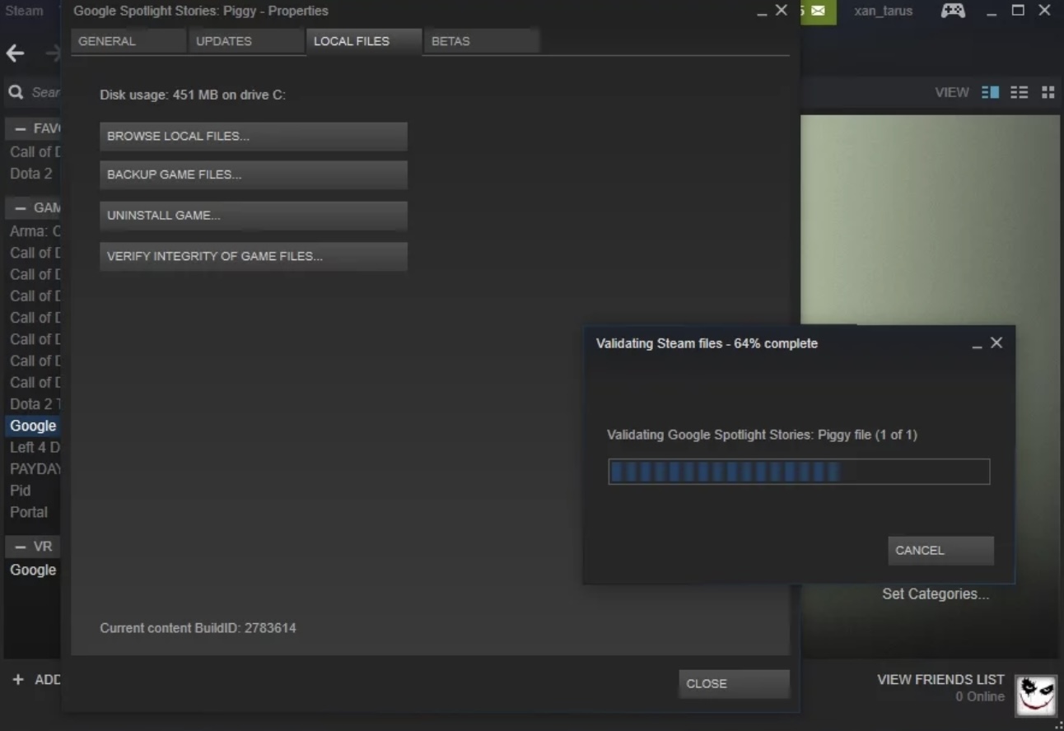Select the list view icon
Viewport: 1064px width, 731px height.
coord(1019,91)
